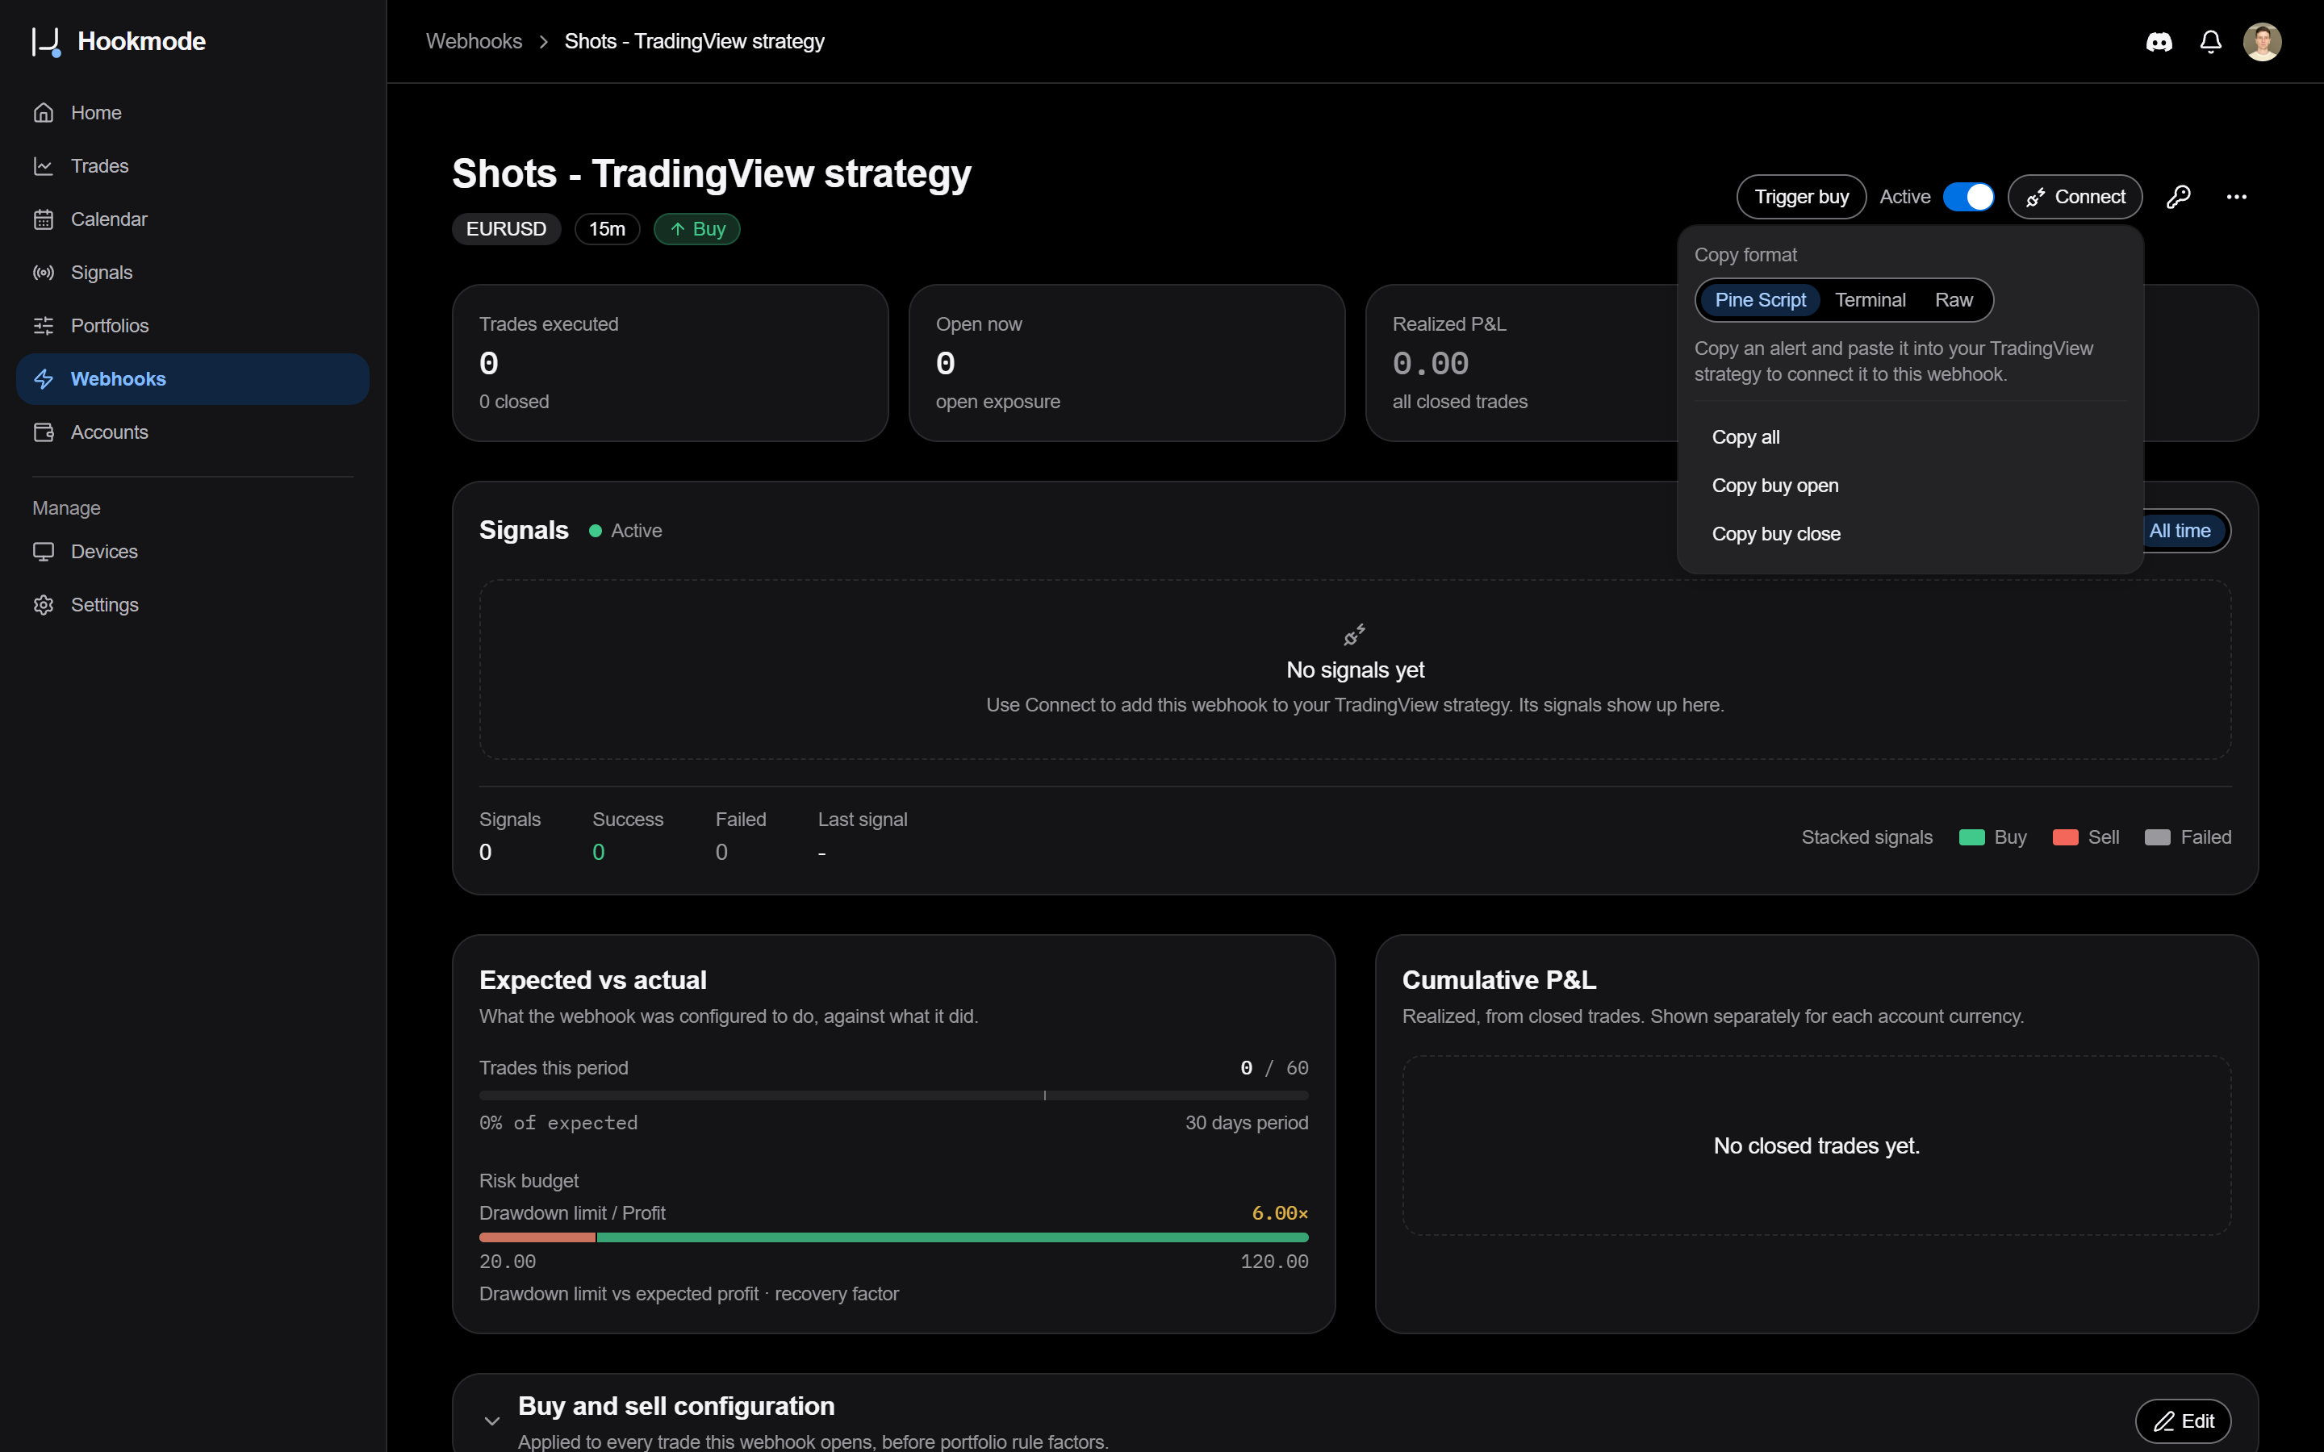This screenshot has width=2324, height=1452.
Task: Select the Terminal copy format
Action: tap(1870, 299)
